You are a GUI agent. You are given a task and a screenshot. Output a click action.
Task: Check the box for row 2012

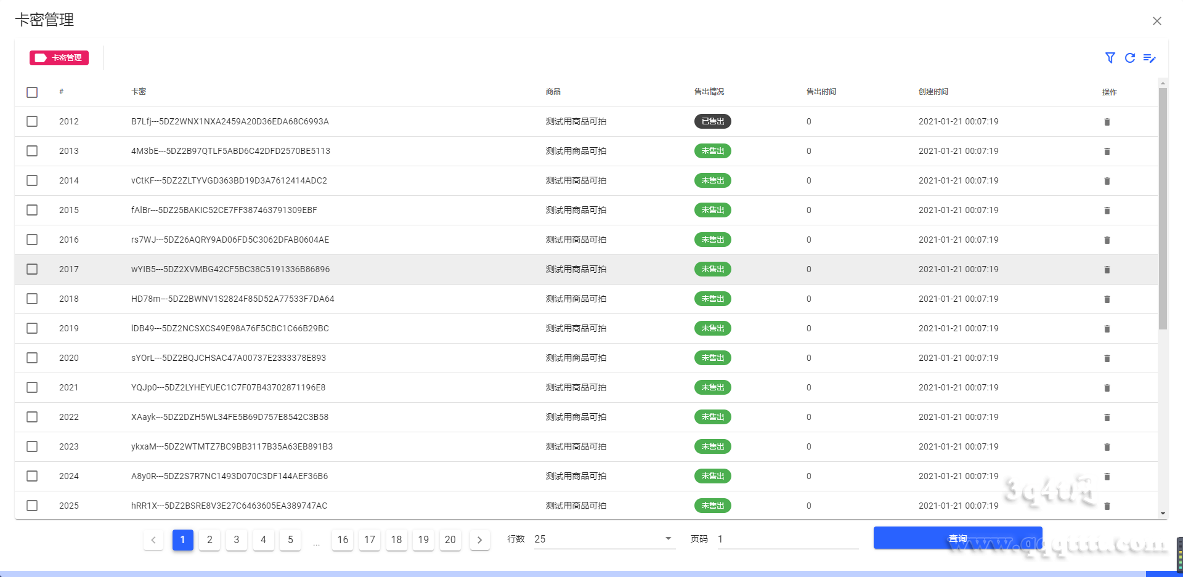pyautogui.click(x=32, y=121)
